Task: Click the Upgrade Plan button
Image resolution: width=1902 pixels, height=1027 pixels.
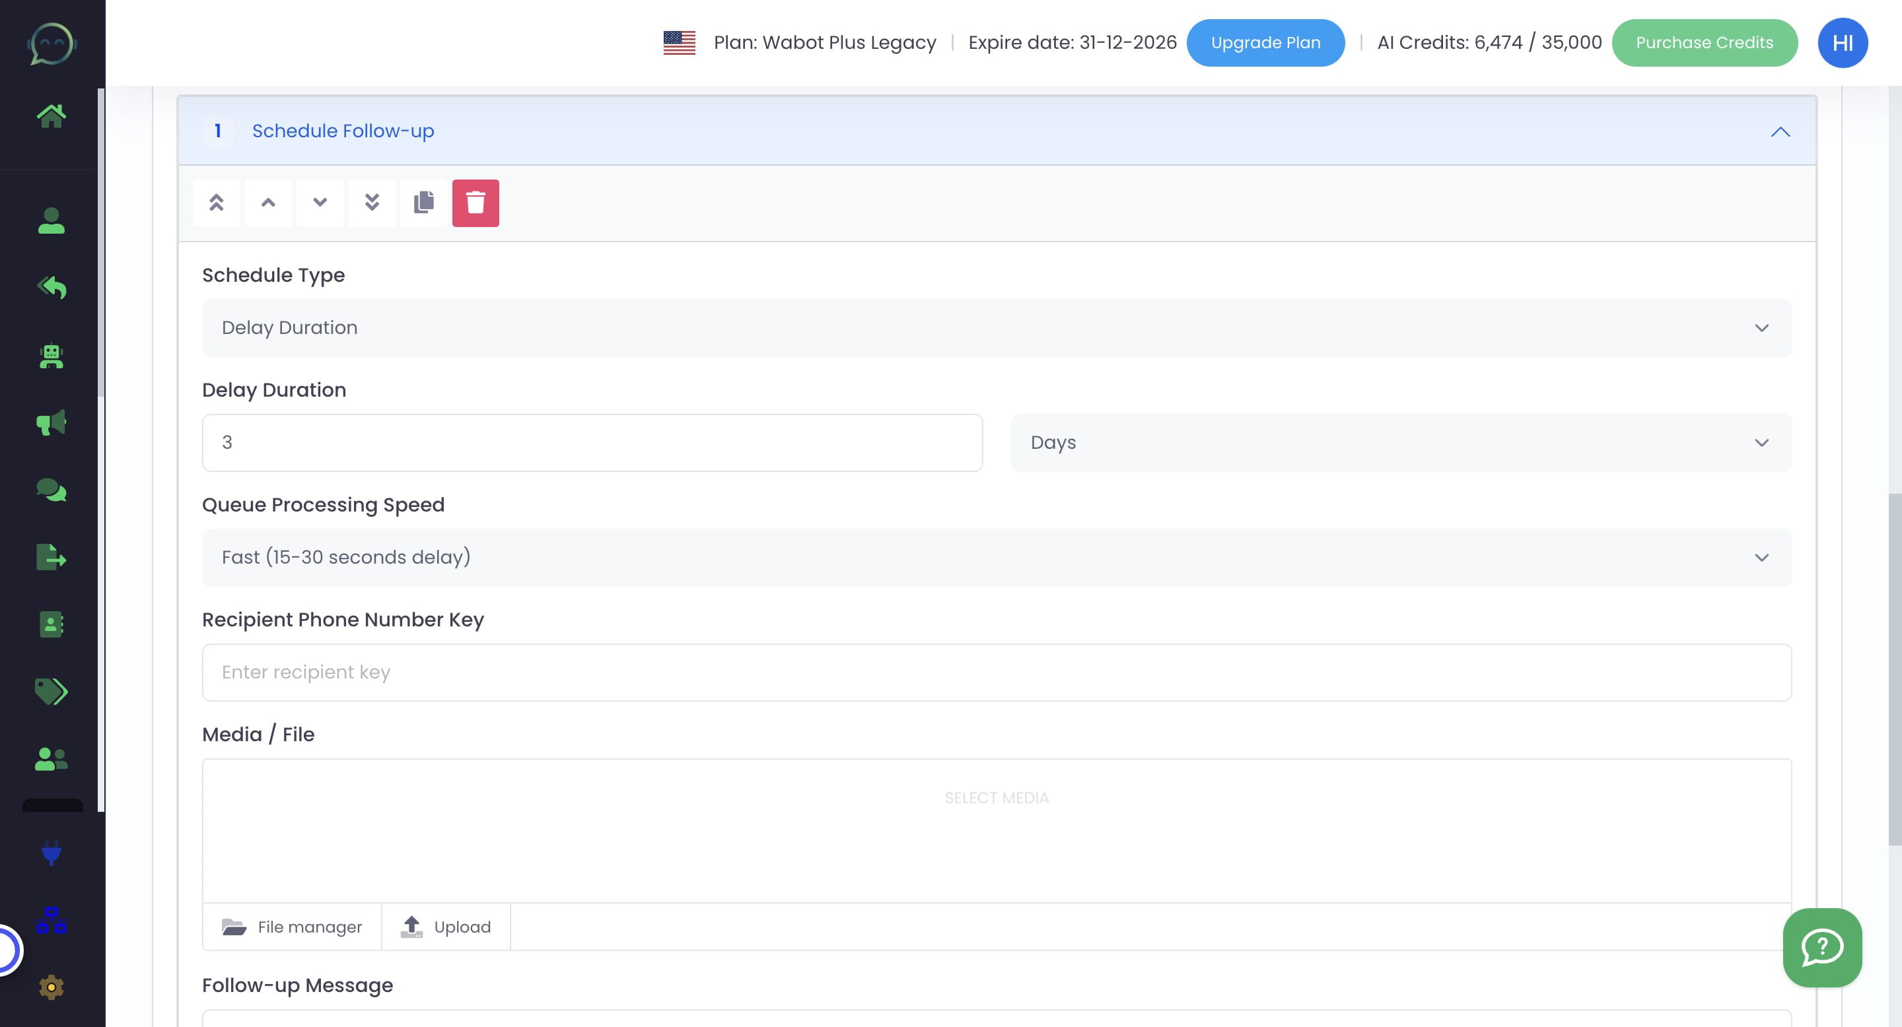Action: (x=1265, y=42)
